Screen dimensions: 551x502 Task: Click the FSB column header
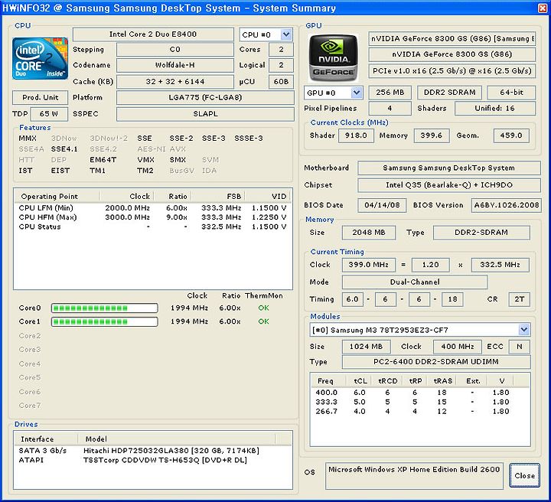[x=218, y=196]
